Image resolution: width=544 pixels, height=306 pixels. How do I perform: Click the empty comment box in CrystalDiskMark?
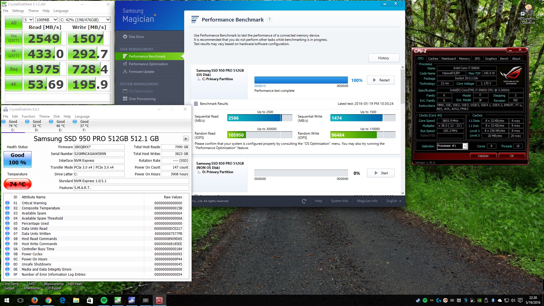58,98
